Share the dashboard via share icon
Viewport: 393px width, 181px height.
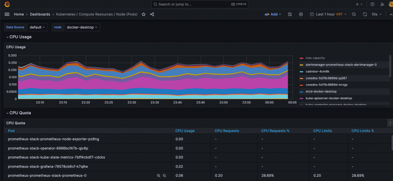pos(152,14)
